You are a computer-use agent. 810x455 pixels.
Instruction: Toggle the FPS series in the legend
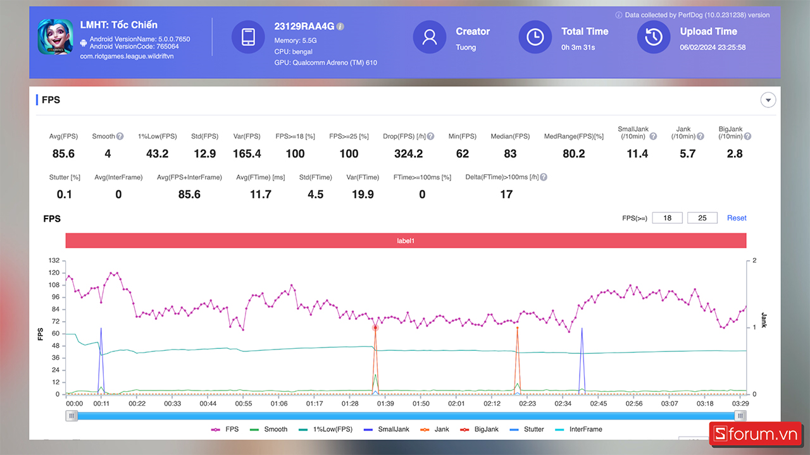point(225,429)
